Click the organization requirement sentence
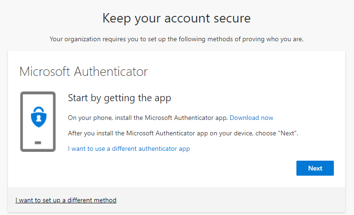 click(177, 39)
